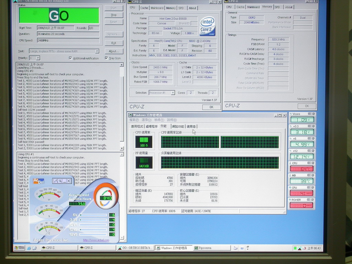
Task: Click the green square icon in the system tray
Action: pos(295,248)
